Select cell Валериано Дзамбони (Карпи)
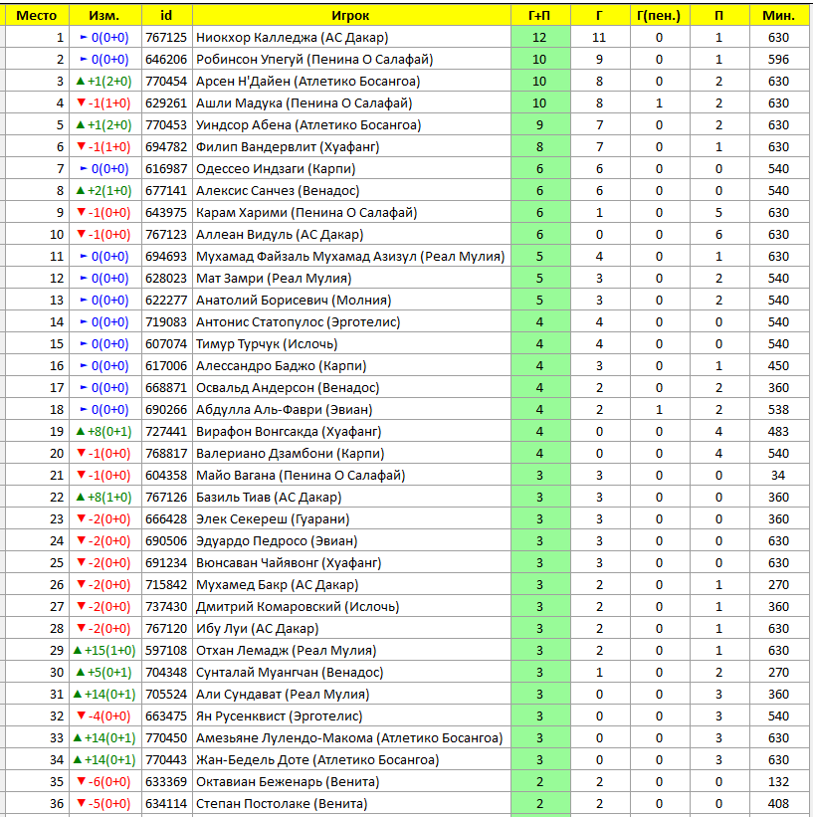 tap(351, 454)
